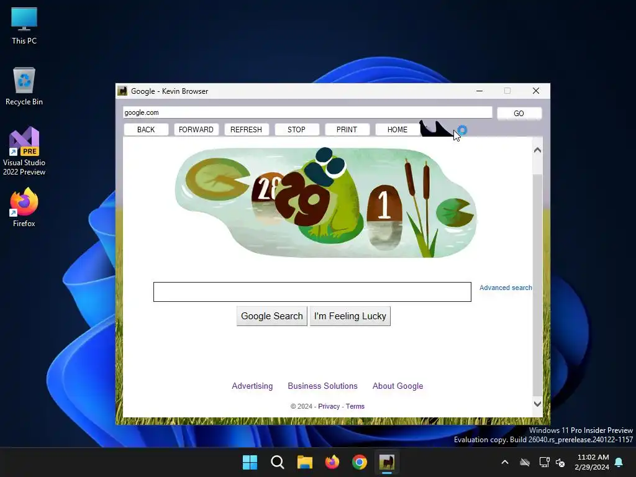The width and height of the screenshot is (636, 477).
Task: Open Google Chrome from the taskbar
Action: [360, 462]
